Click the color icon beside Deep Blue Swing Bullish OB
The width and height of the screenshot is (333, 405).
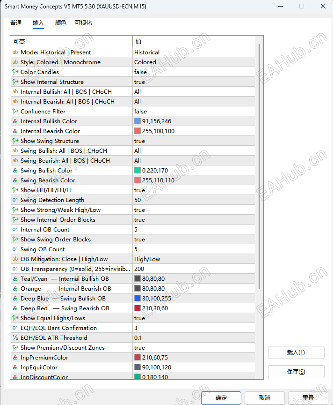coord(15,298)
